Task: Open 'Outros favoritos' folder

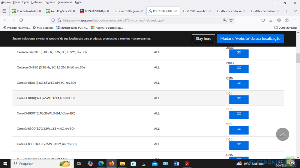Action: [286, 28]
